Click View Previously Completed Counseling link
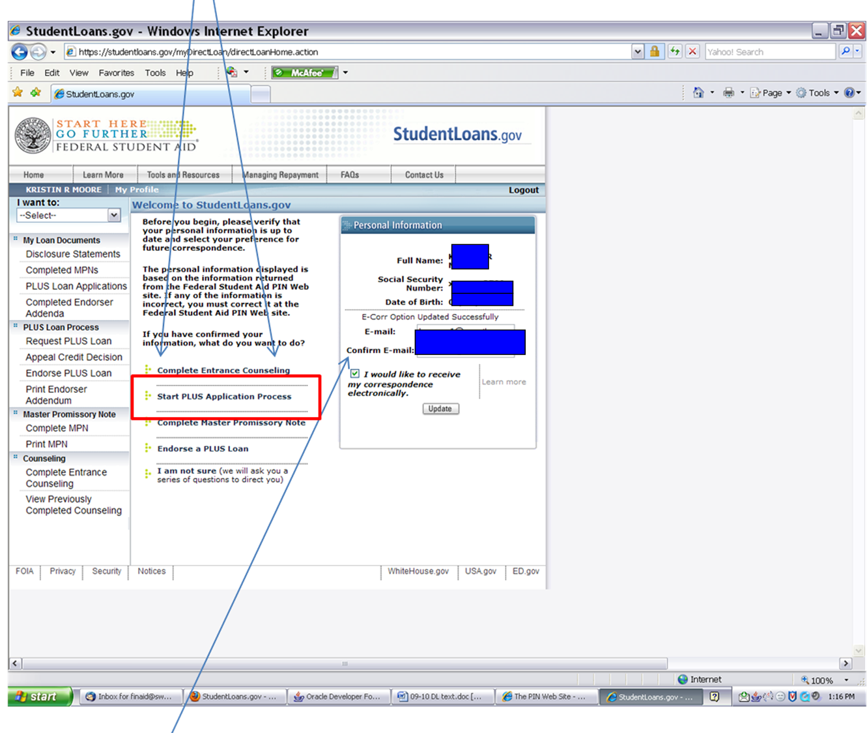This screenshot has width=867, height=733. [74, 505]
